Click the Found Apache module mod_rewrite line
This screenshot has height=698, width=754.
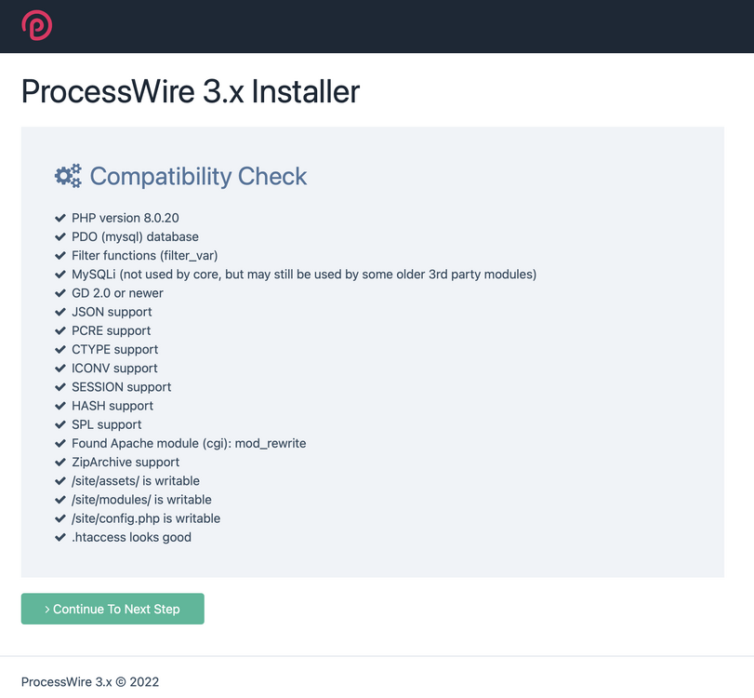(x=189, y=443)
